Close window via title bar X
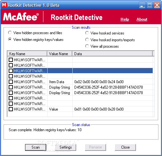Image resolution: width=162 pixels, height=156 pixels. pos(157,5)
